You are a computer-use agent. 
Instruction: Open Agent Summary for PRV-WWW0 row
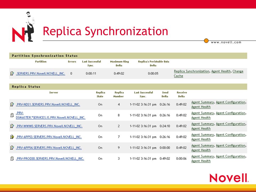[203, 124]
